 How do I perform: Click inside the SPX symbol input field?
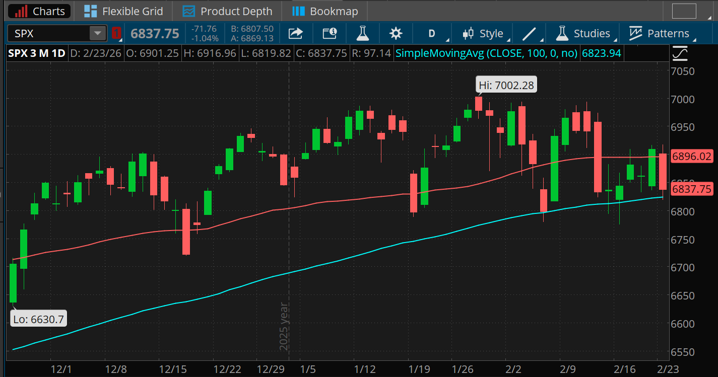coord(50,33)
